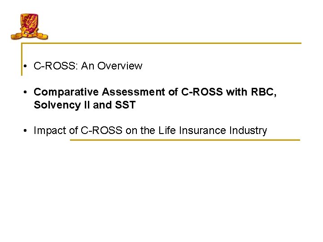
Task: Select the 'C-ROSS: An Overview' bullet text
Action: [88, 66]
